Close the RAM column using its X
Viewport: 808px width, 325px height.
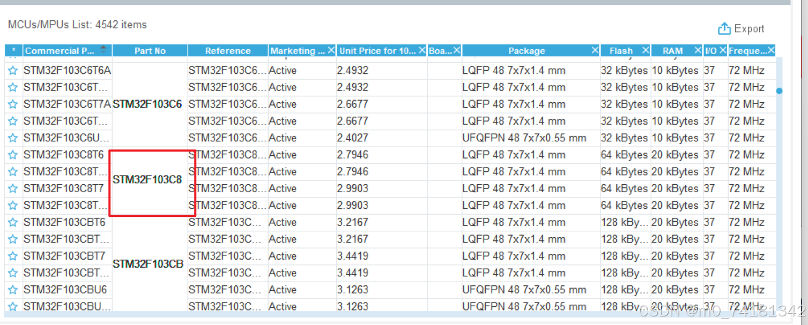698,50
